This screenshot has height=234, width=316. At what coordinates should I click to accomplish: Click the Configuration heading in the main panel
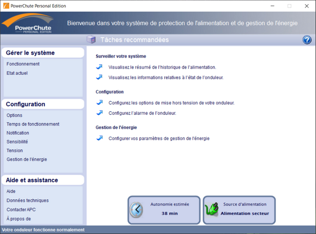(x=110, y=92)
